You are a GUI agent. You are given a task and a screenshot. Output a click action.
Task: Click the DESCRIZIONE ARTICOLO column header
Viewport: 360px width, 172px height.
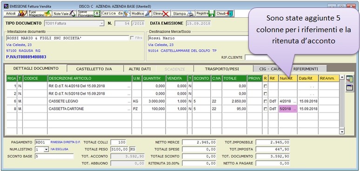pos(90,79)
